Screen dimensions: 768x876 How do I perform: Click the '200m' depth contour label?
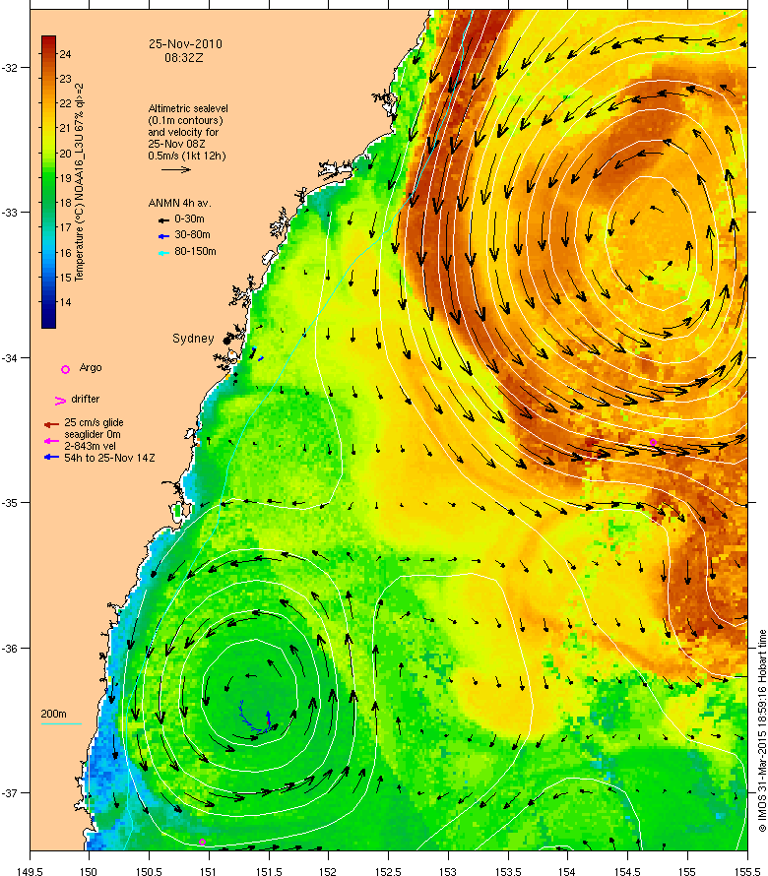click(x=53, y=714)
